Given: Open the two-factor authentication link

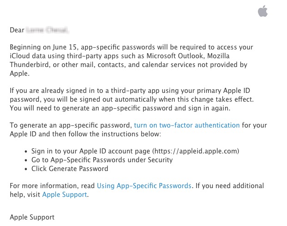Looking at the screenshot, I should point(187,125).
